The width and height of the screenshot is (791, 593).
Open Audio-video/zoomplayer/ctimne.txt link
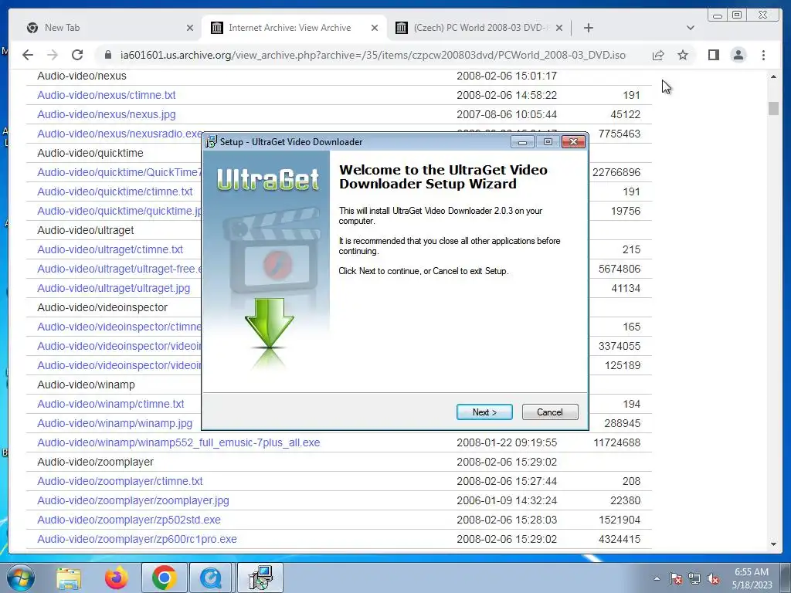[x=120, y=481]
